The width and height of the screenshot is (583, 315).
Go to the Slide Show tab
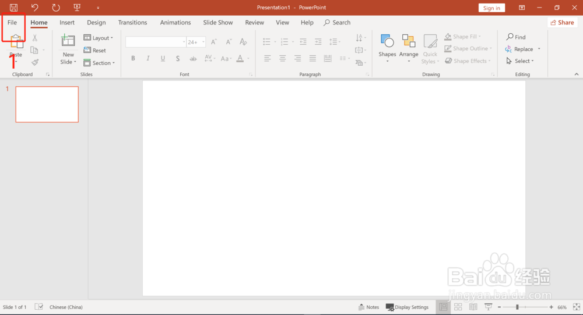(x=218, y=23)
